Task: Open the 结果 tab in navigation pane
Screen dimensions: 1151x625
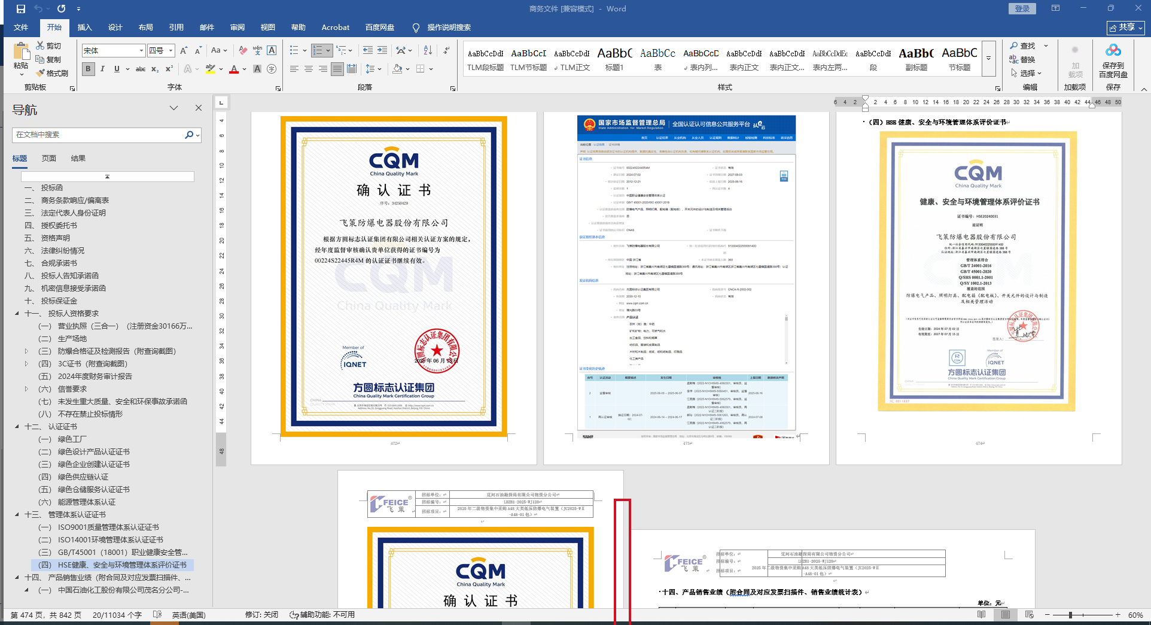Action: tap(78, 159)
